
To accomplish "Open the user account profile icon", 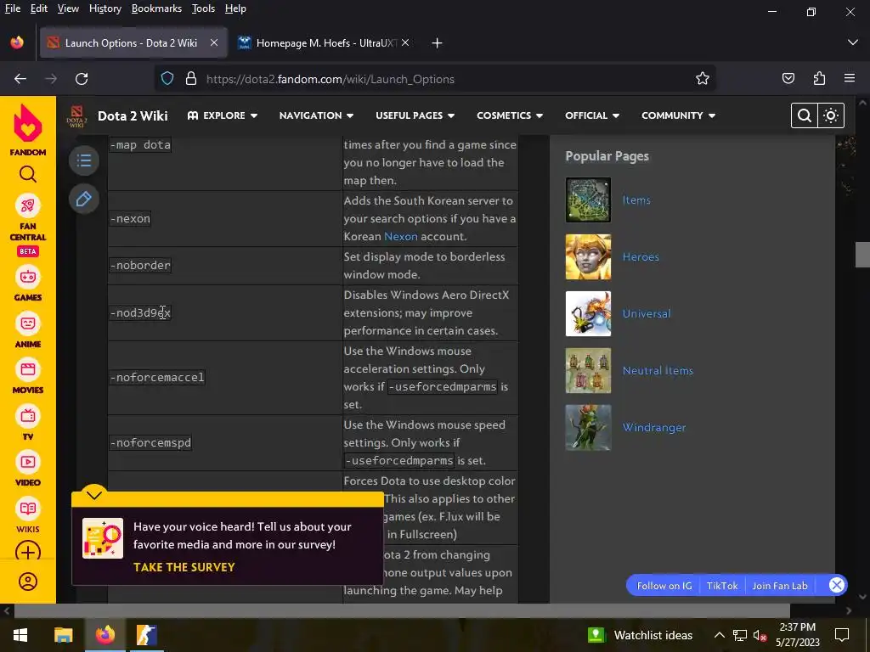I will (x=28, y=581).
